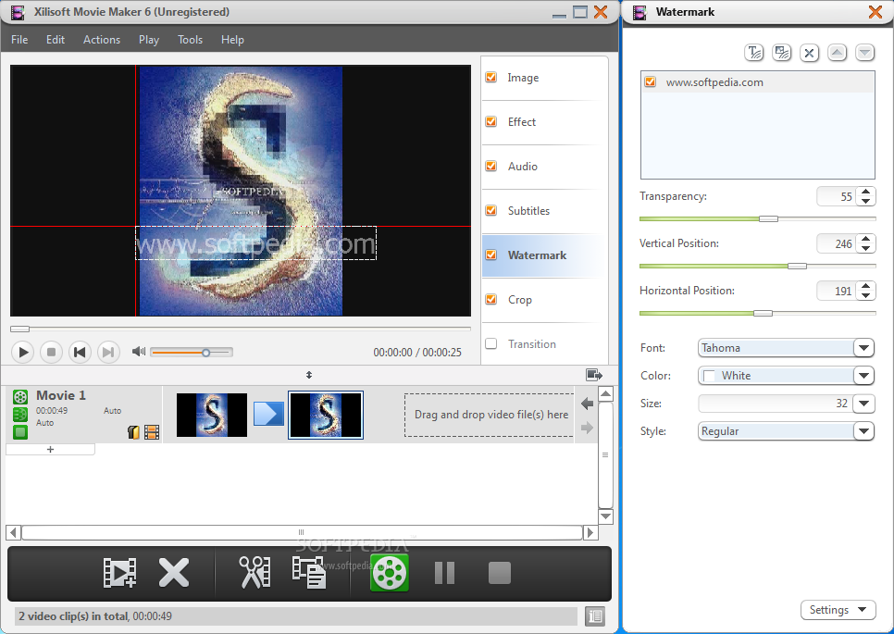Select the second highlighted video clip thumbnail
Viewport: 894px width, 634px height.
click(326, 415)
